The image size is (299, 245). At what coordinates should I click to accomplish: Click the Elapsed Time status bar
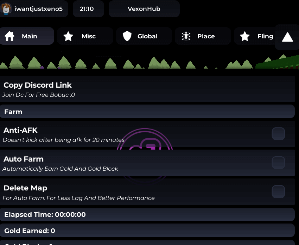[147, 214]
